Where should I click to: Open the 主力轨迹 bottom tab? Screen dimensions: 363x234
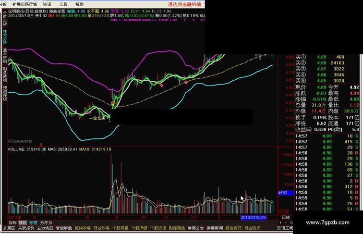point(45,228)
